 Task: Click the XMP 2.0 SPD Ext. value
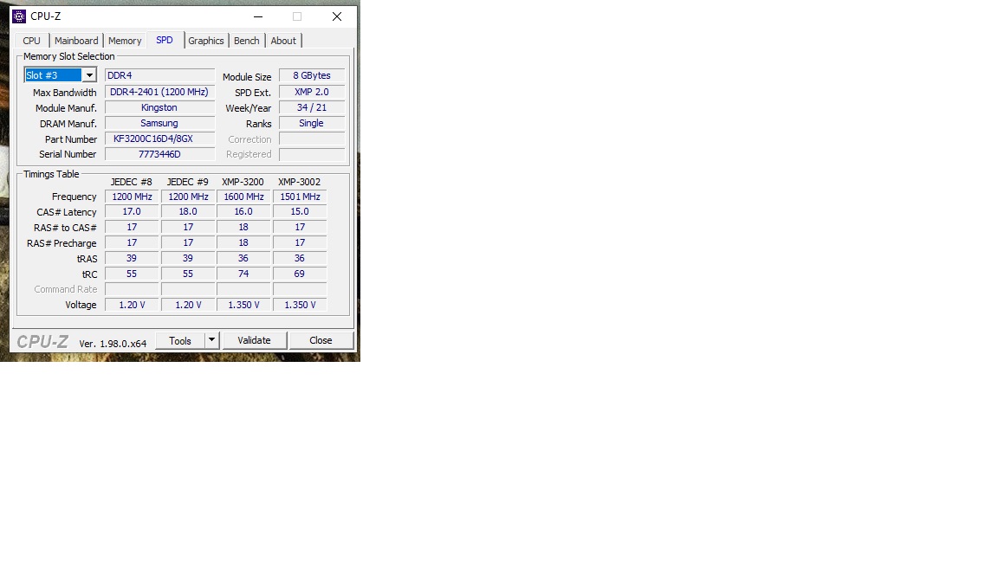(312, 92)
